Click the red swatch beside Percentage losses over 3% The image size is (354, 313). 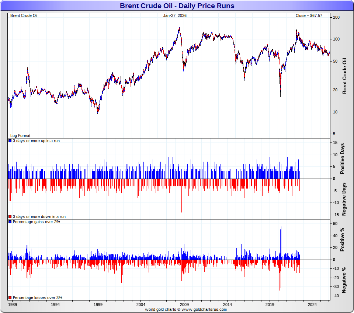point(10,298)
